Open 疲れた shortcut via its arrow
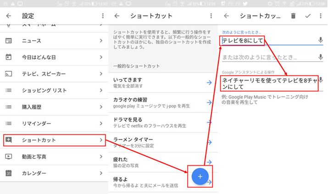 209,162
